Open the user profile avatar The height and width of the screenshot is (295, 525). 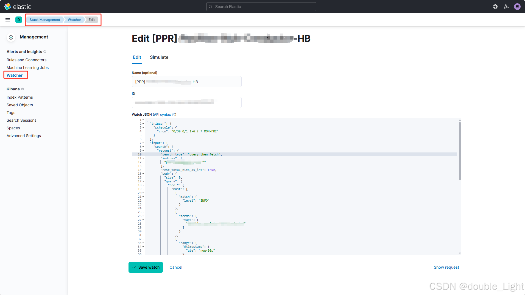coord(517,7)
